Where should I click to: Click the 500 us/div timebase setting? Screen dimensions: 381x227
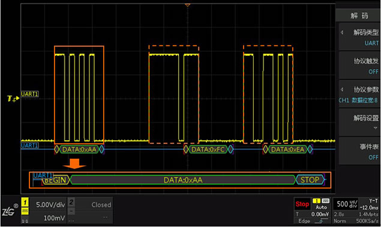346,204
